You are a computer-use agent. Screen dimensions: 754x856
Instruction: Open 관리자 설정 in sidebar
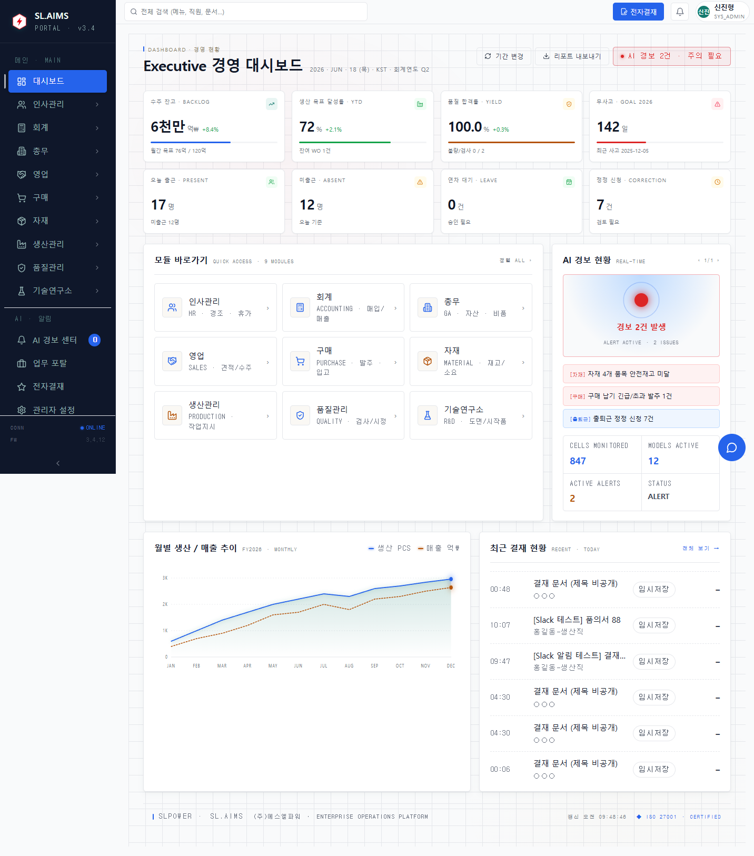click(x=58, y=410)
